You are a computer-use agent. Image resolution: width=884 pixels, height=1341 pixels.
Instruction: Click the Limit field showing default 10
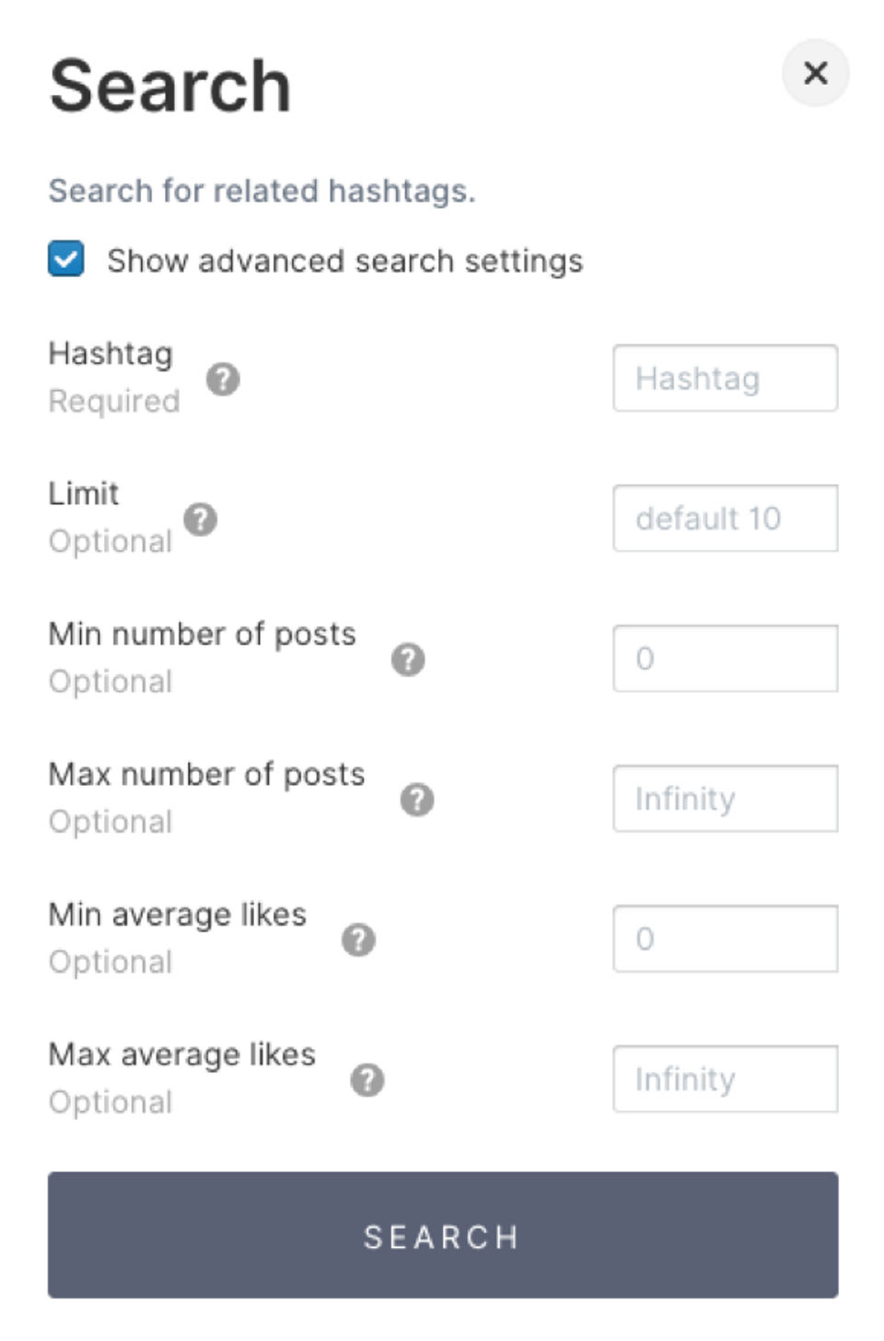tap(725, 519)
